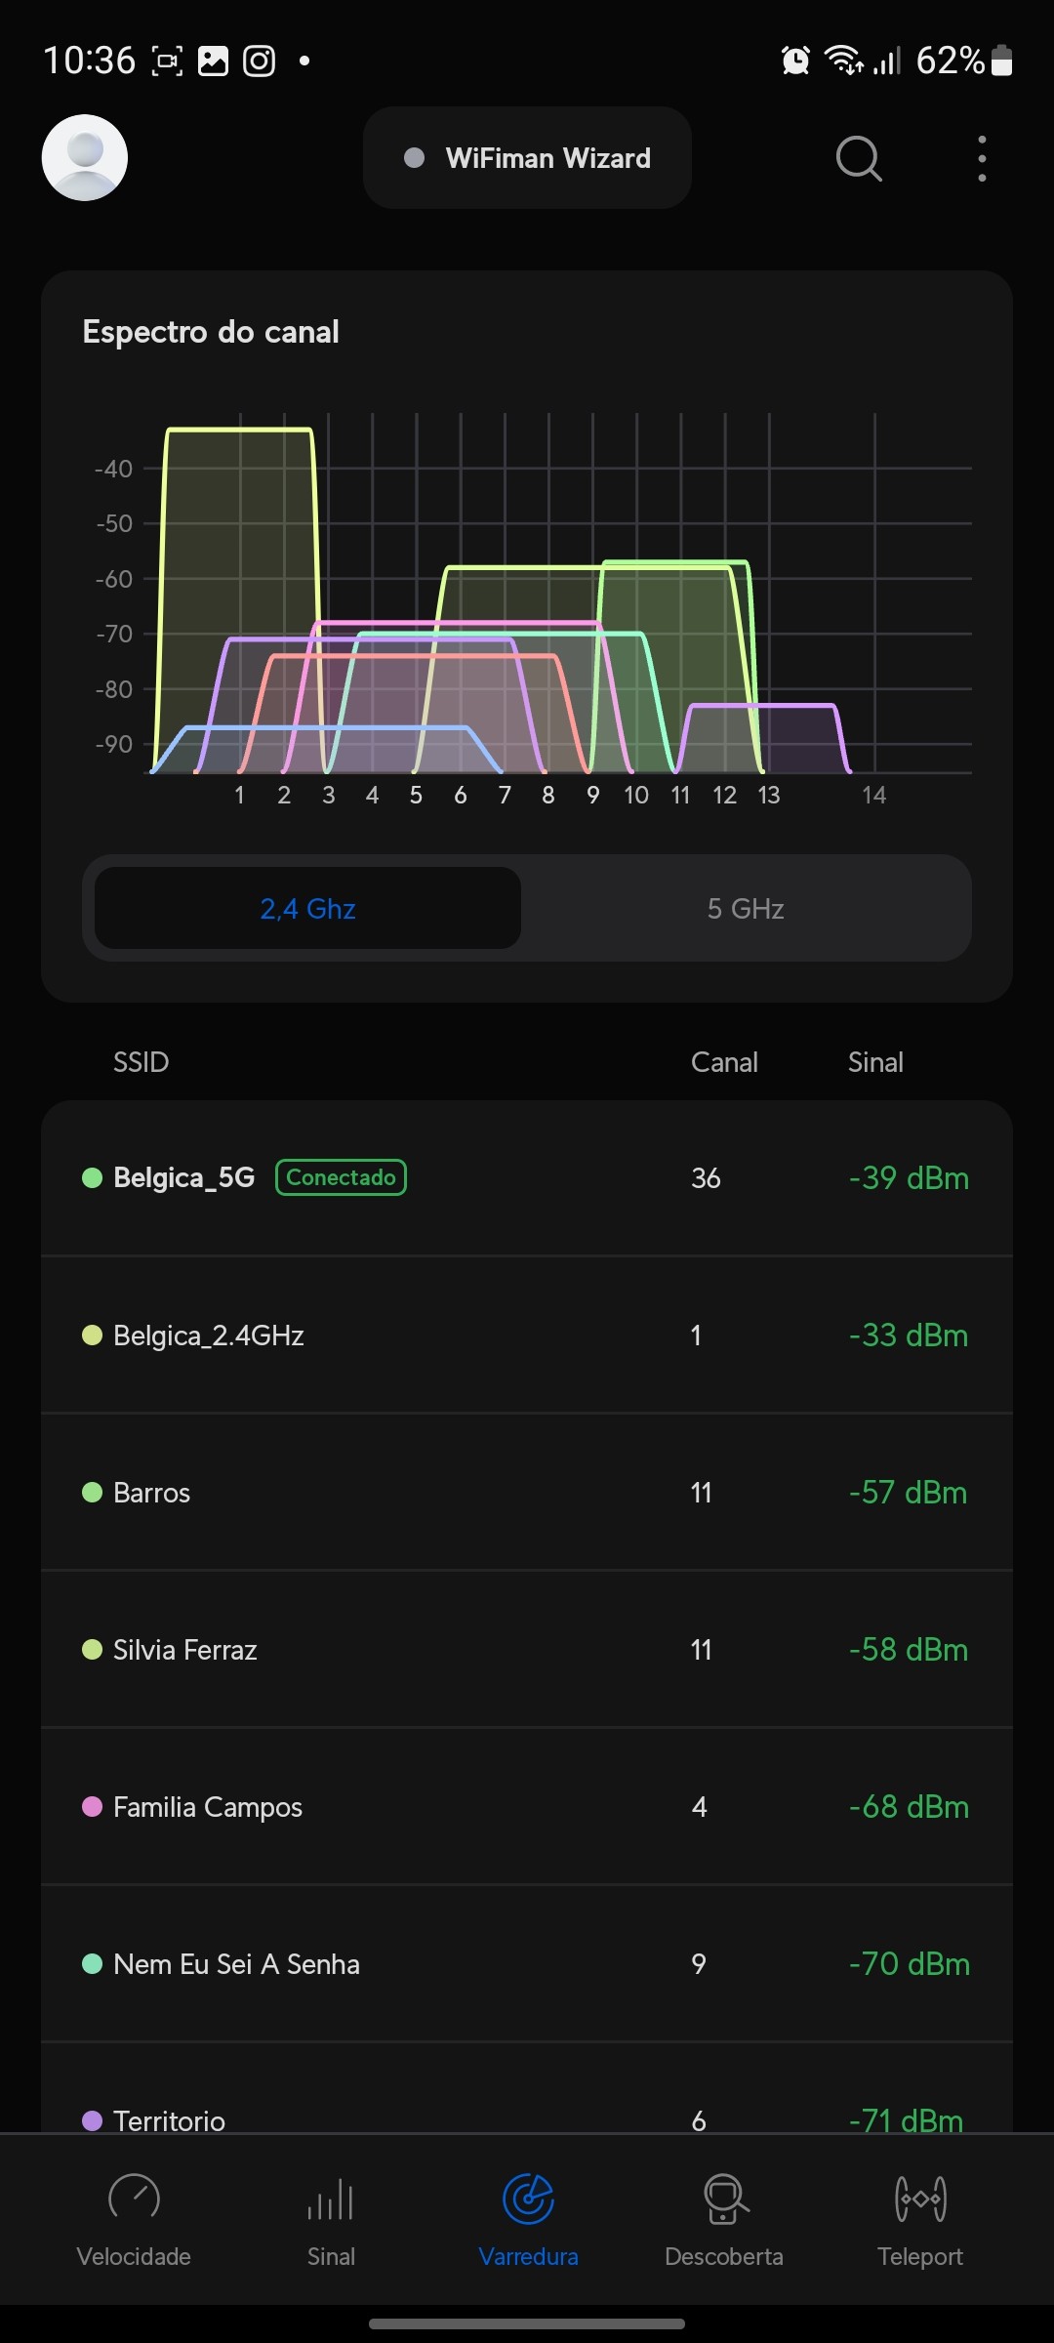Tap the search magnifier icon
The width and height of the screenshot is (1054, 2343).
tap(859, 158)
